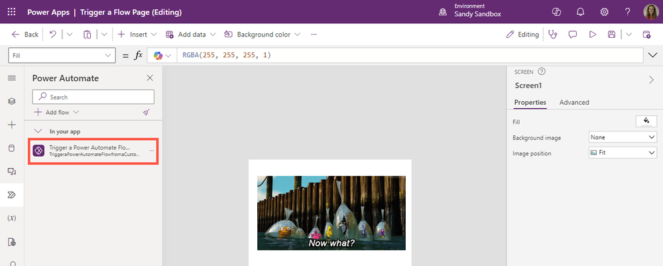The width and height of the screenshot is (663, 266).
Task: Open the Variables (x) sidebar icon
Action: point(12,218)
